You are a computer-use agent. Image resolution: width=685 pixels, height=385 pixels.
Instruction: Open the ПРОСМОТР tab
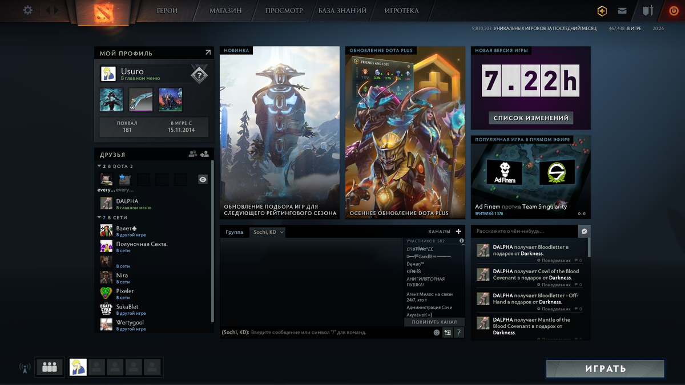(284, 10)
